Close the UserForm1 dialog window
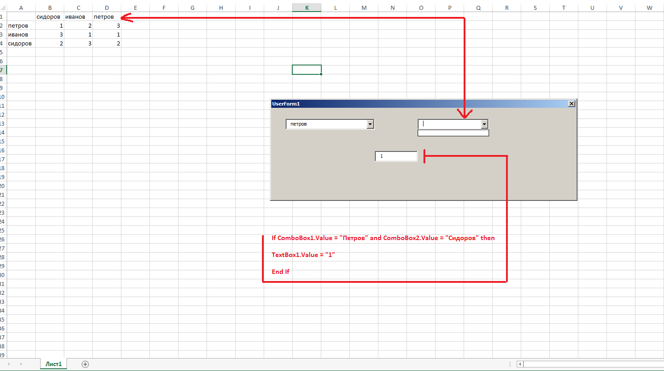This screenshot has width=664, height=371. coord(571,104)
